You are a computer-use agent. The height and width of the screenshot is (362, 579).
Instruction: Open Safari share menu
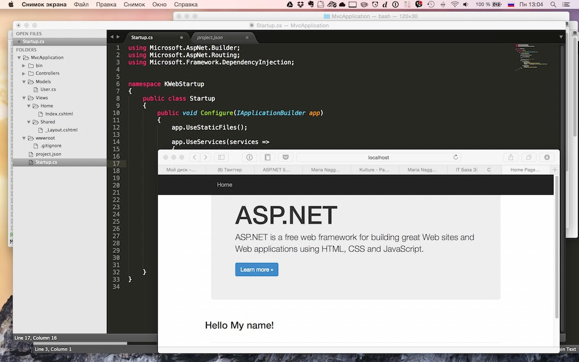click(x=511, y=157)
